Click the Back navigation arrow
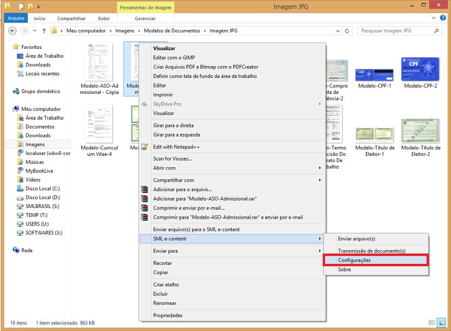Viewport: 451px width, 331px height. 13,31
